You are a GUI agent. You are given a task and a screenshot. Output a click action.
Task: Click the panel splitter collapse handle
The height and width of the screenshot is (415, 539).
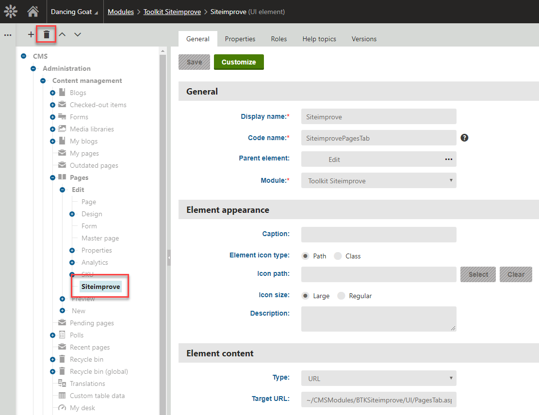[x=169, y=257]
